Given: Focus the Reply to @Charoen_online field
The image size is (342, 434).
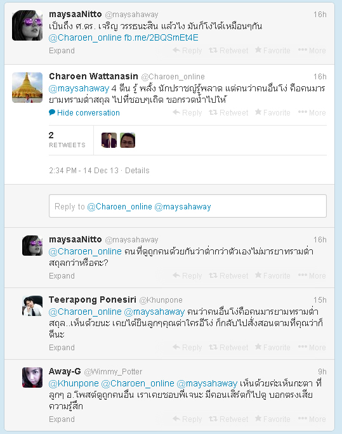Looking at the screenshot, I should (188, 206).
